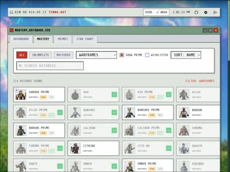Click the search magnifier icon
This screenshot has height=172, width=230.
20,65
